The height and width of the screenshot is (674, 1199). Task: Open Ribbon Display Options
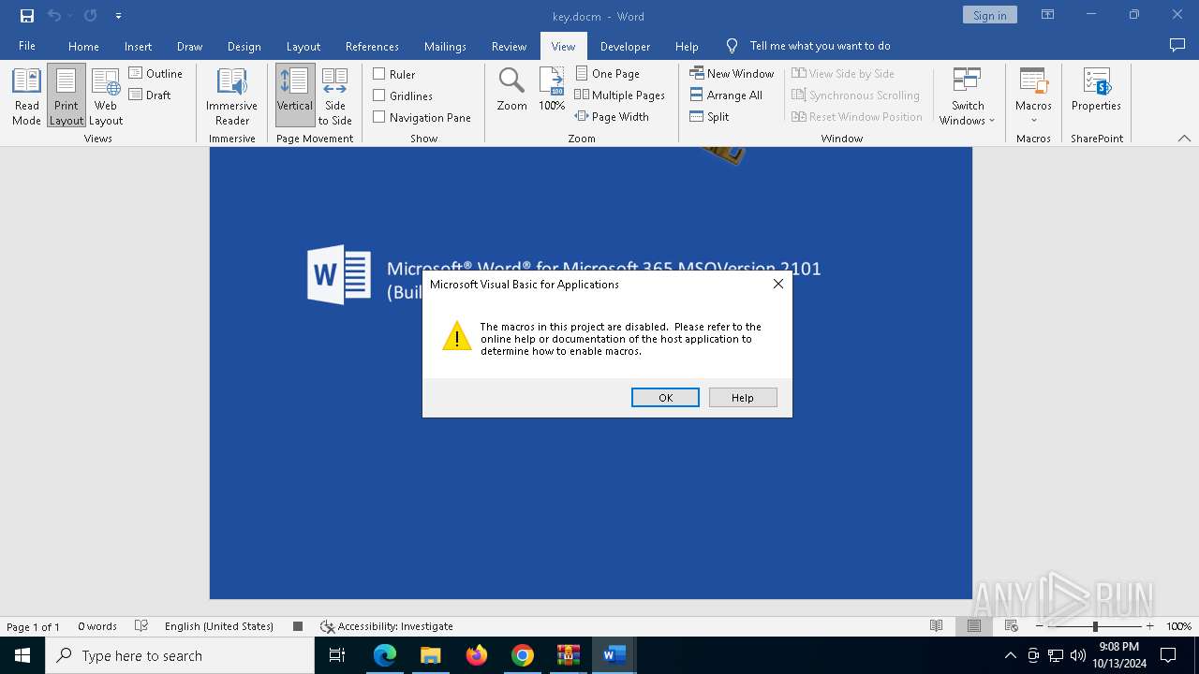coord(1047,15)
